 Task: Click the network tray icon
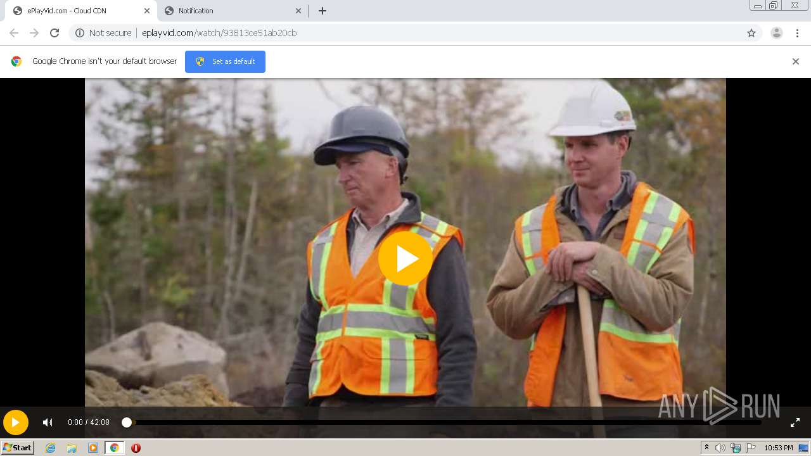click(x=736, y=448)
